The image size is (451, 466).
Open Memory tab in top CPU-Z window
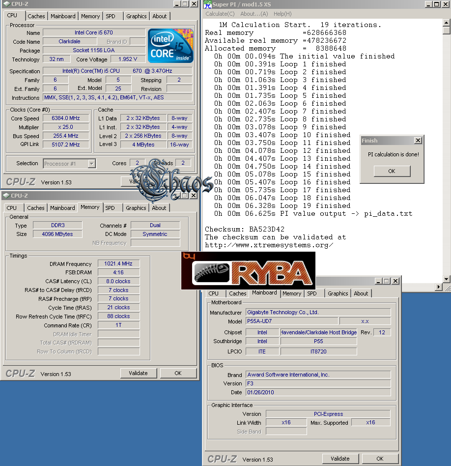[x=90, y=16]
